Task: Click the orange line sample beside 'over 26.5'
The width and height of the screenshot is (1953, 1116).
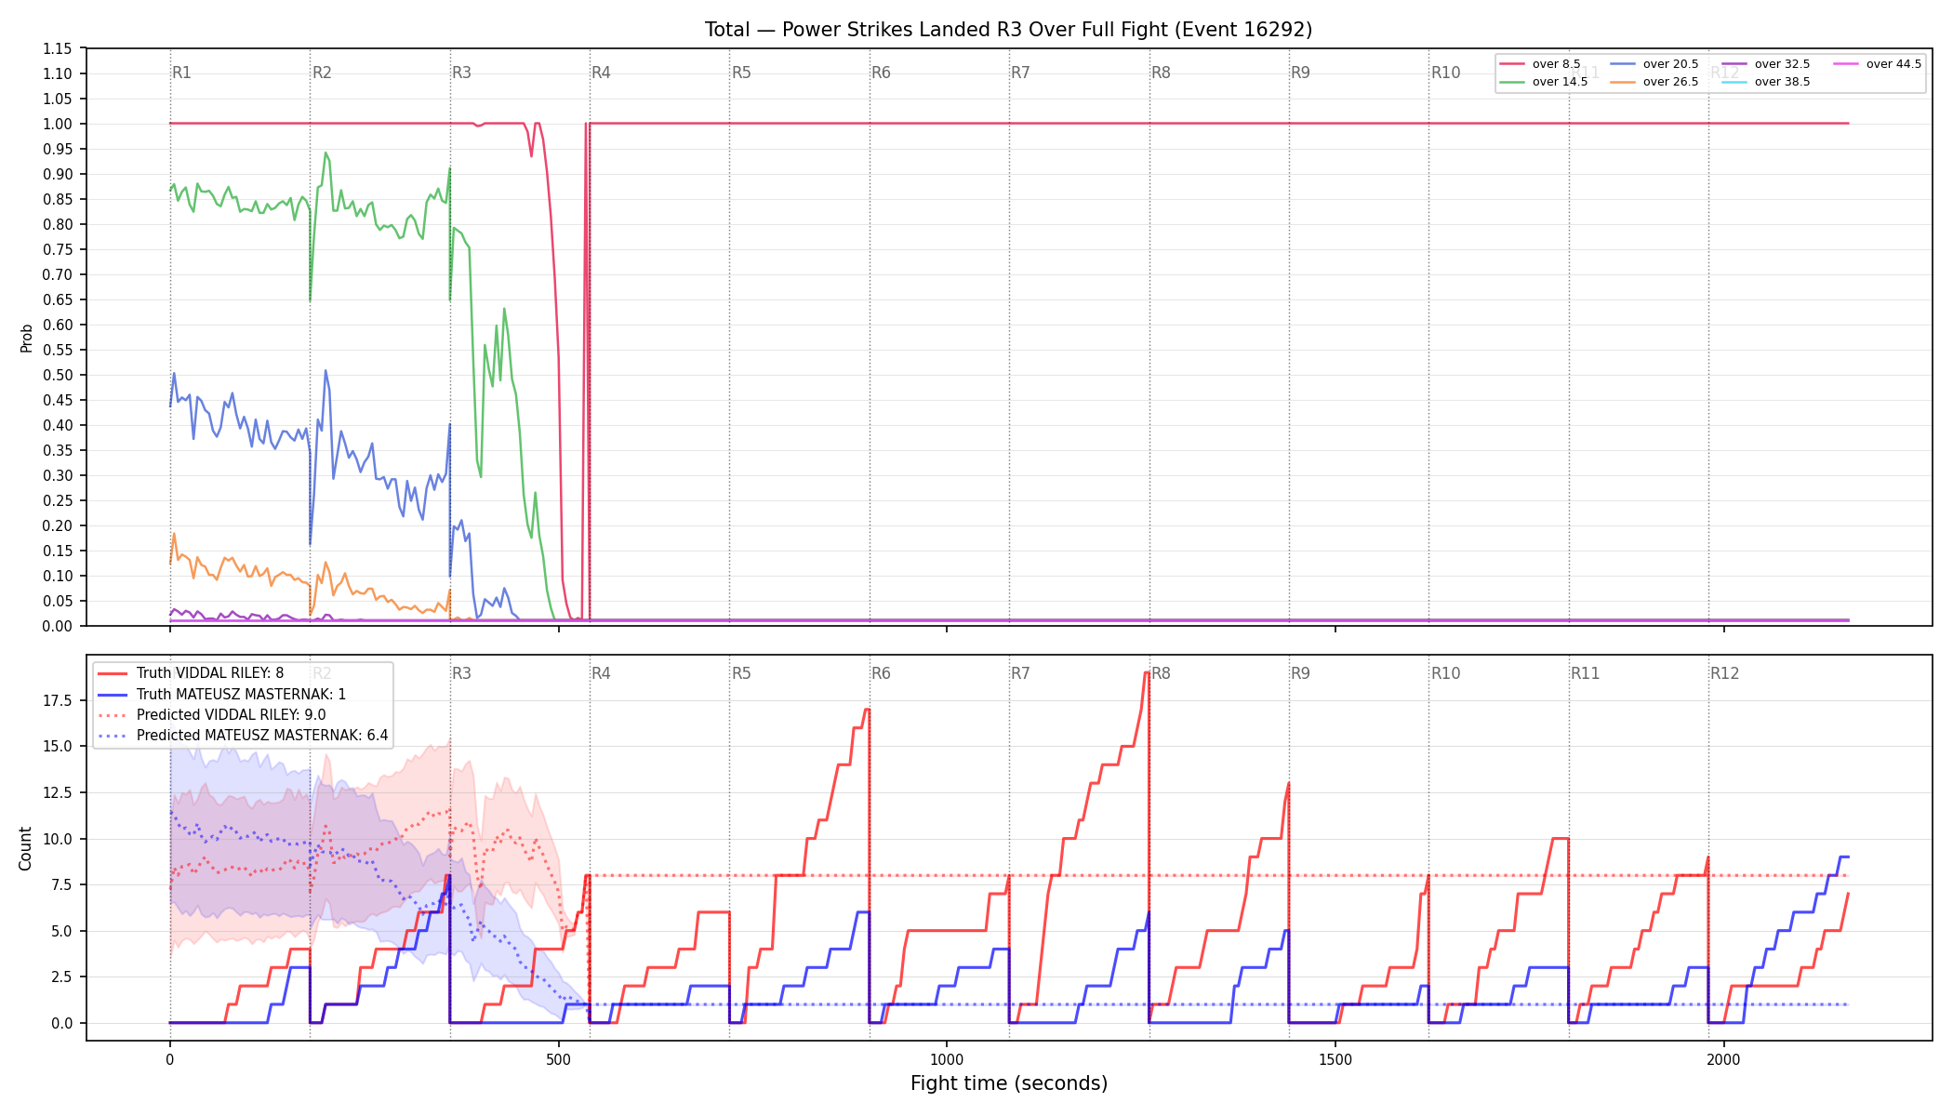Action: click(x=1623, y=82)
